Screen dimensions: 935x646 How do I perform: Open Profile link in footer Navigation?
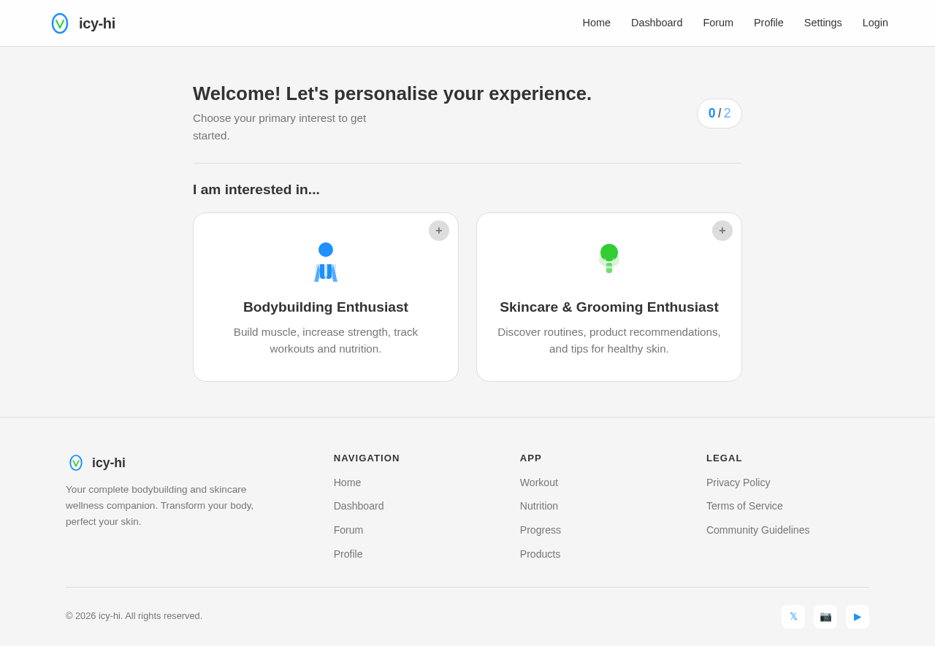pyautogui.click(x=348, y=554)
